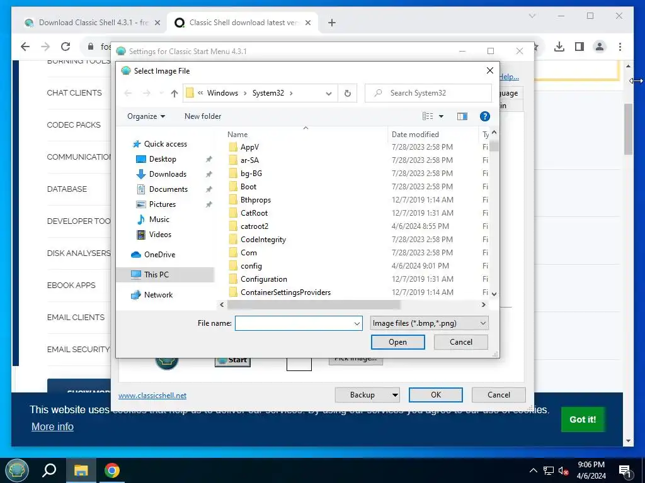Open Music in navigation pane
The height and width of the screenshot is (483, 645).
[x=159, y=219]
